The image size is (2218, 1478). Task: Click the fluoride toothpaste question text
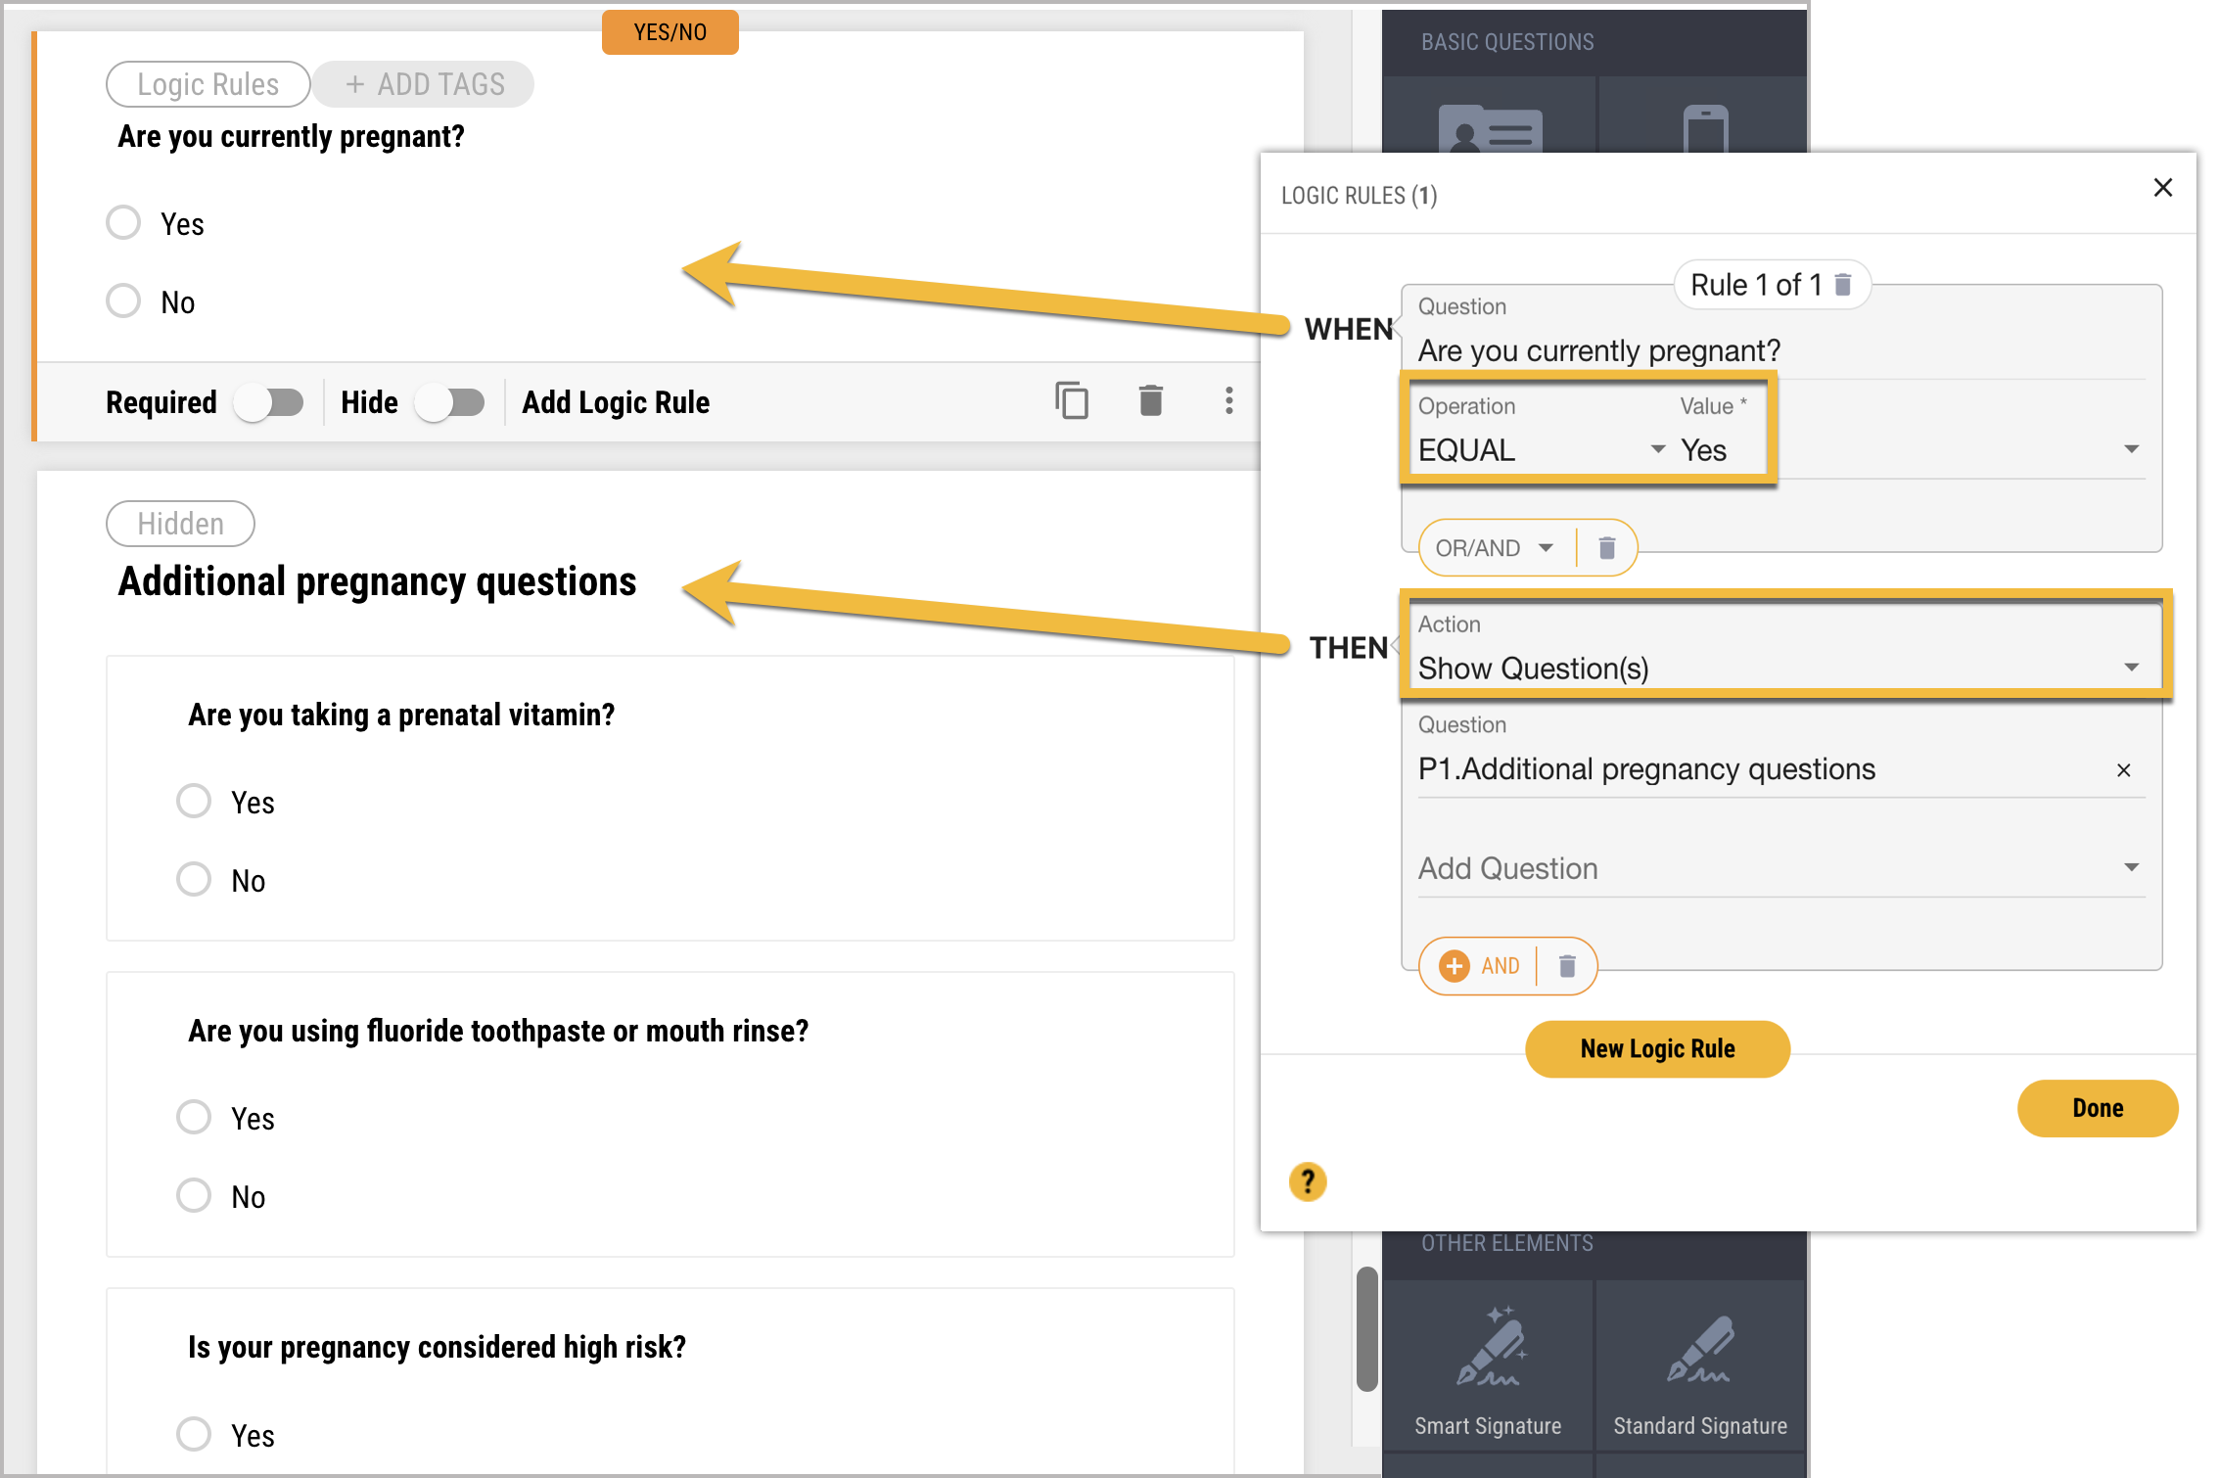pyautogui.click(x=498, y=1032)
